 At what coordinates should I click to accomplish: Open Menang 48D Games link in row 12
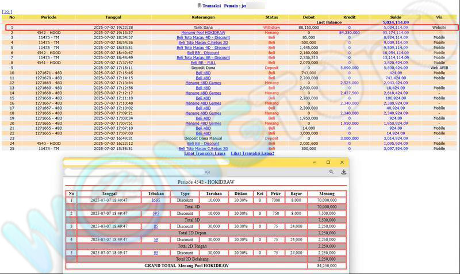click(203, 83)
